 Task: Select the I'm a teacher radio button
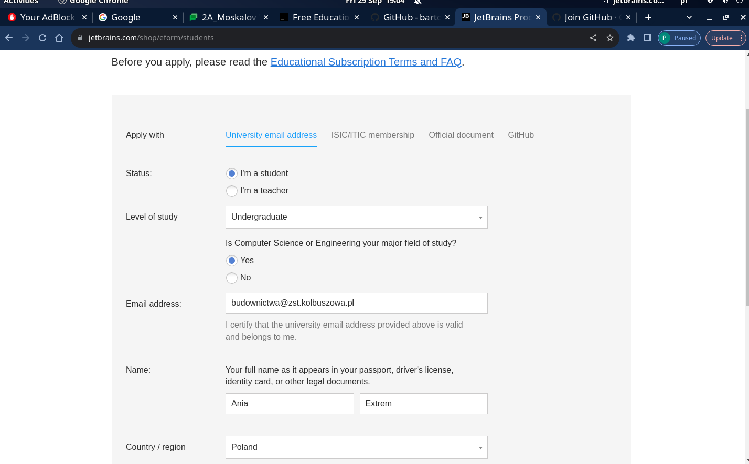pyautogui.click(x=231, y=191)
